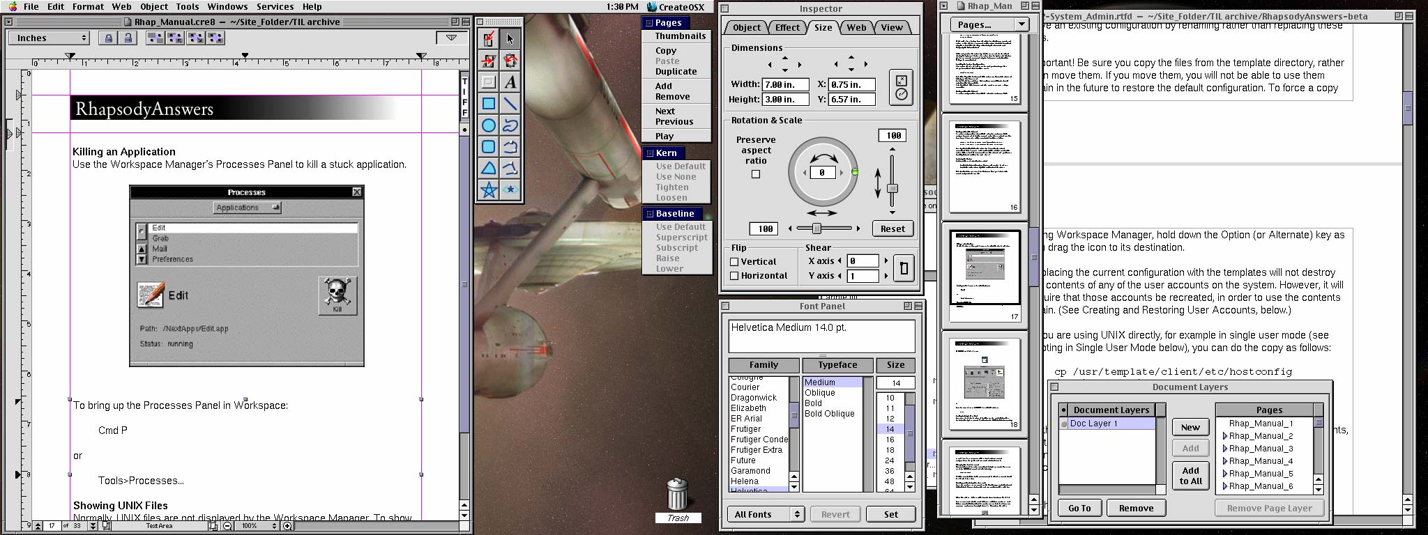Click the Set button in Font Panel
The image size is (1428, 535).
pos(891,514)
